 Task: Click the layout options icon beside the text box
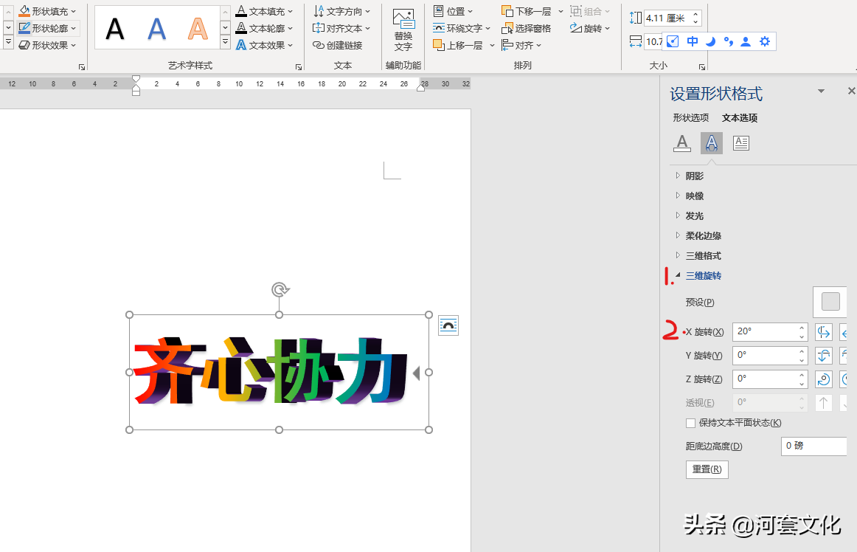coord(448,325)
